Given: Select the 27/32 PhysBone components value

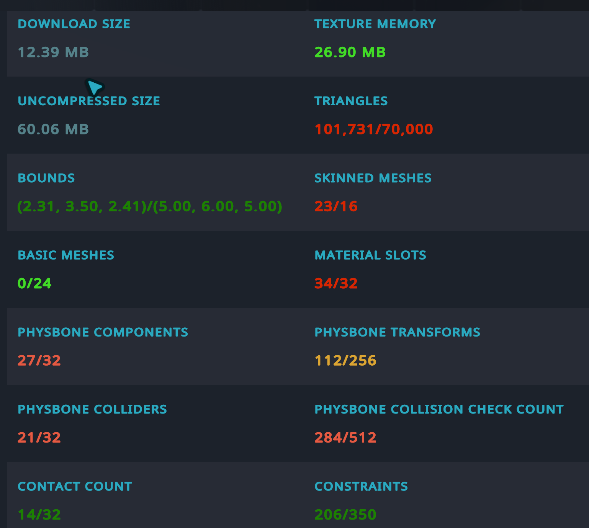Looking at the screenshot, I should [x=39, y=361].
